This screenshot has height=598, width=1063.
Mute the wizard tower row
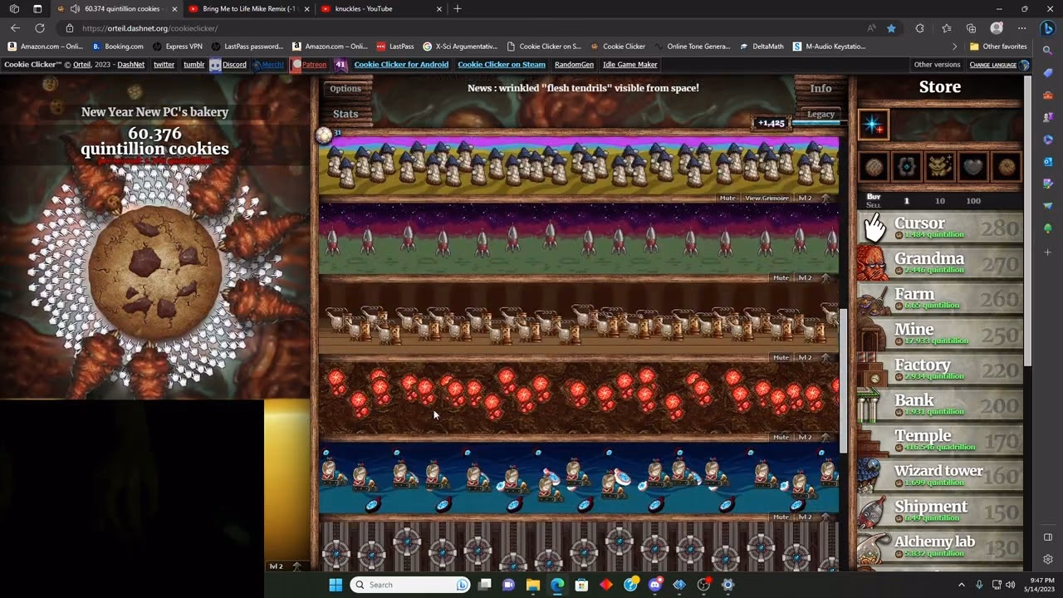(727, 199)
